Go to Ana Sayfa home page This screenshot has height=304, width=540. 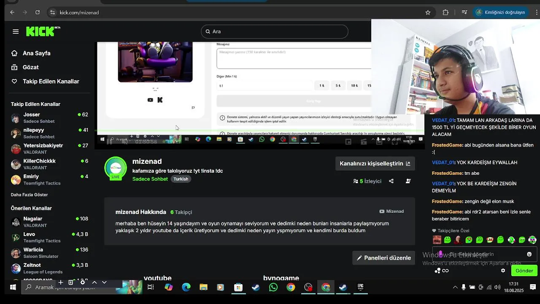point(32,53)
